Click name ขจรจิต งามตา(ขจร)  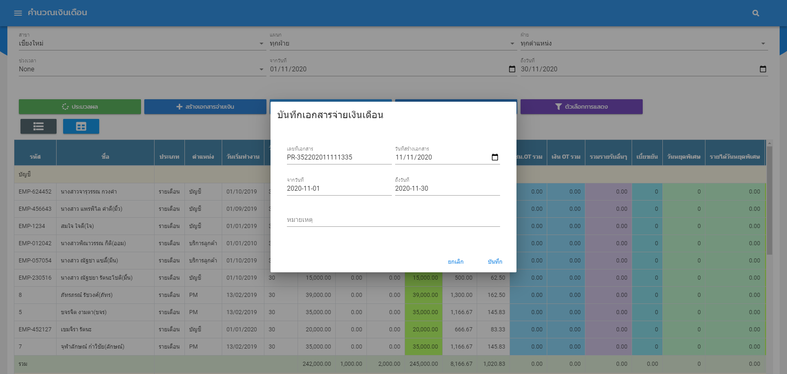(x=84, y=312)
